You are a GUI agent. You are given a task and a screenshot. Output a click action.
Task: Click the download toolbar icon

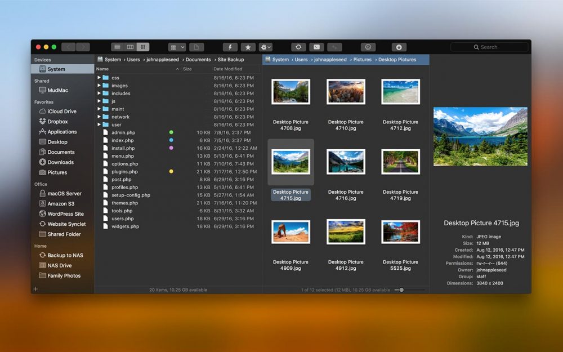[399, 47]
